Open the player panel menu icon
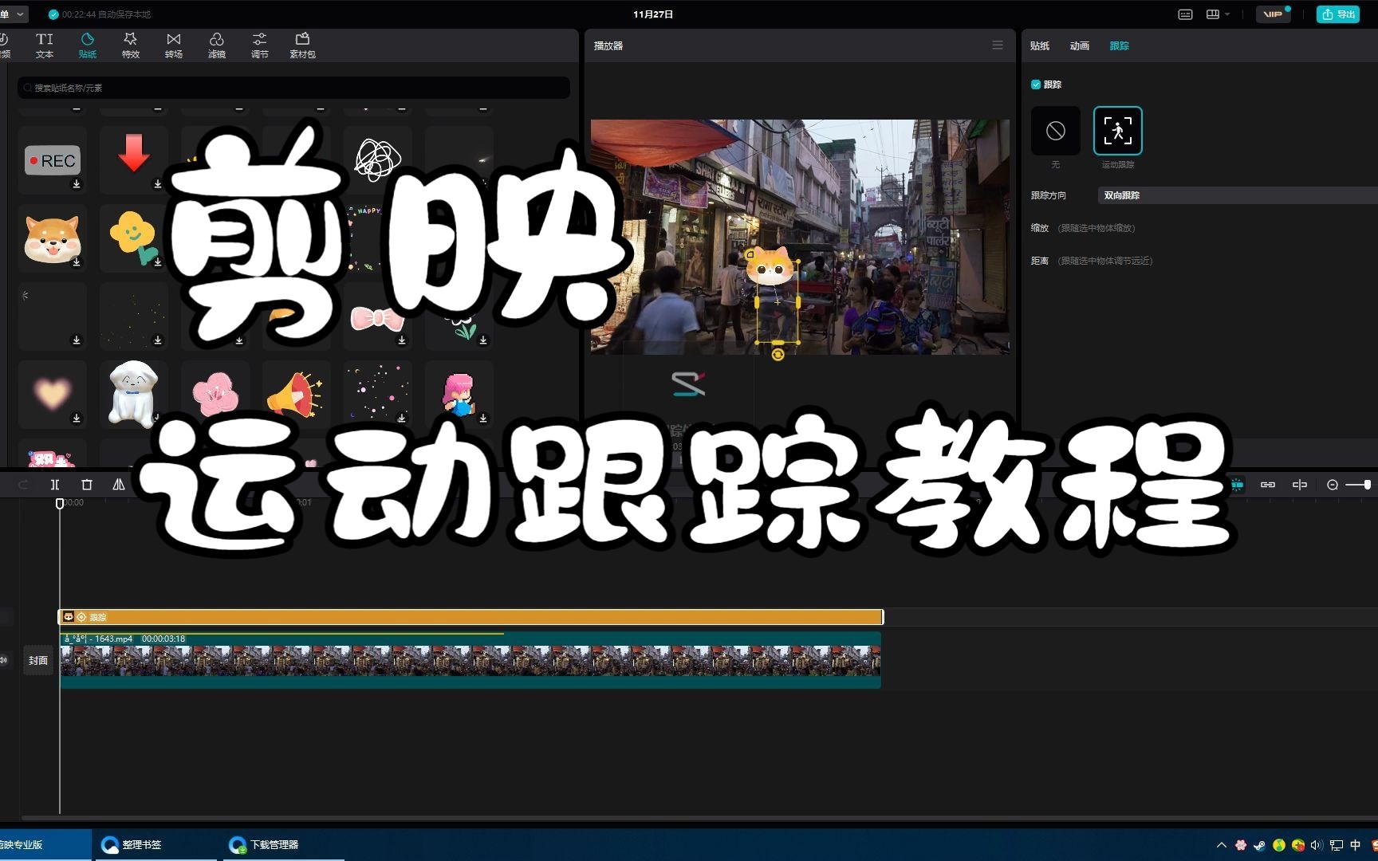1378x861 pixels. point(998,45)
